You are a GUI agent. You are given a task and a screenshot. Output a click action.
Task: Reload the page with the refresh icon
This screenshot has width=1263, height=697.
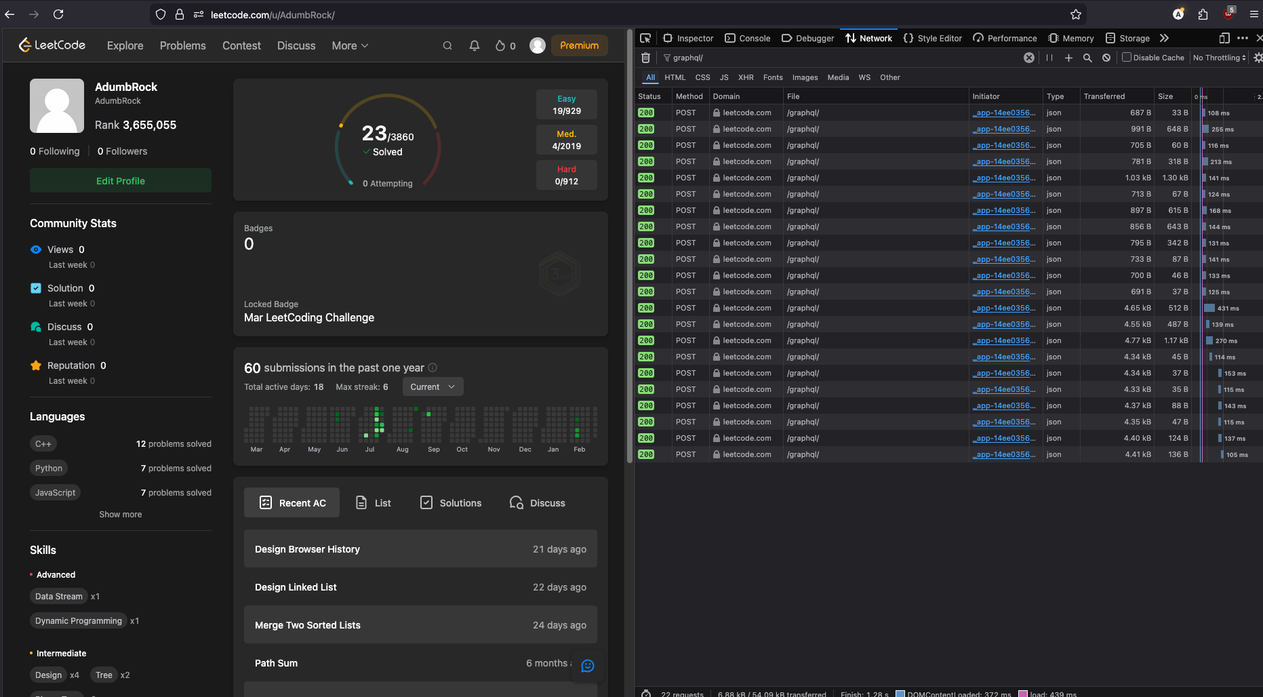(x=58, y=14)
